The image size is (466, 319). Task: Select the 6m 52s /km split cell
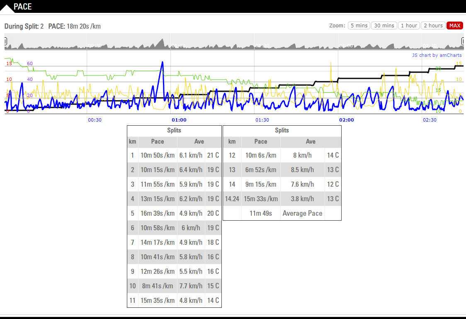[x=260, y=170]
